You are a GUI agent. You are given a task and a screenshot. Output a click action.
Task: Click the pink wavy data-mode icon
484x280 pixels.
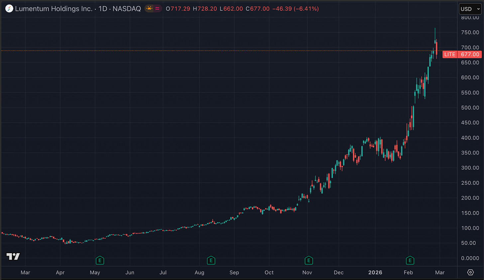click(x=158, y=9)
